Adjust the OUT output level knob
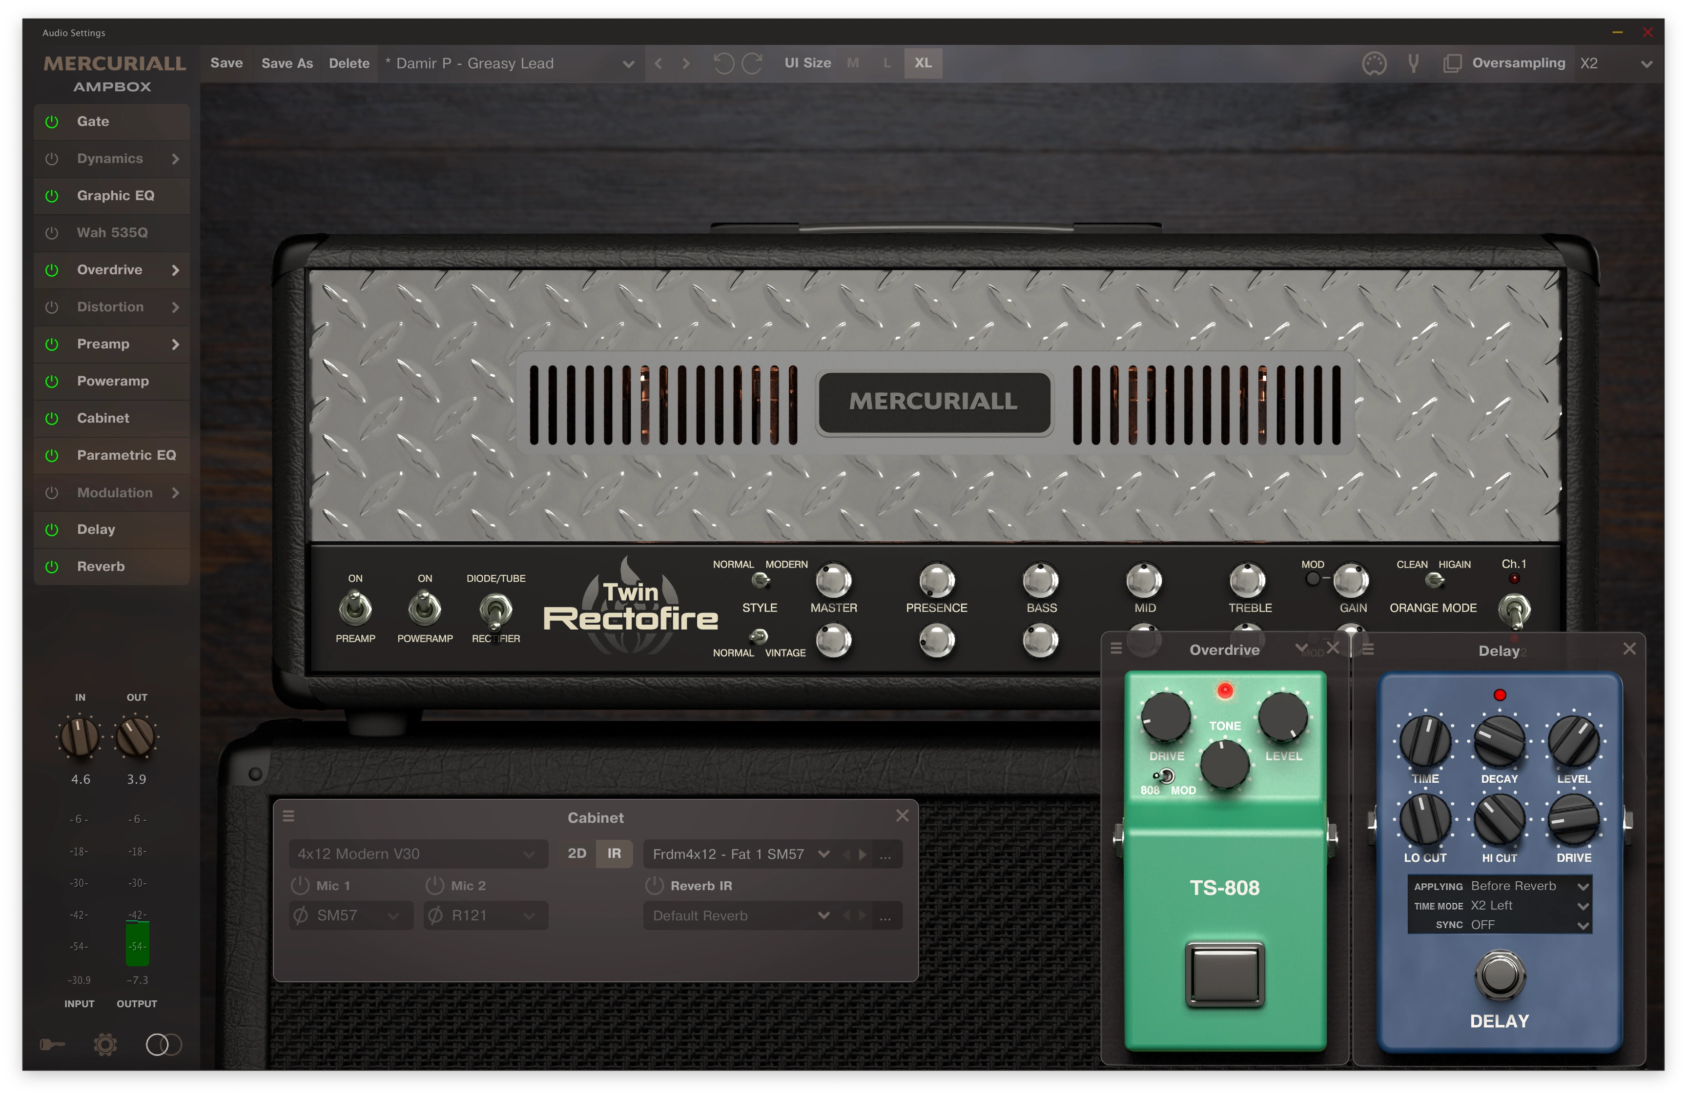 click(x=135, y=737)
